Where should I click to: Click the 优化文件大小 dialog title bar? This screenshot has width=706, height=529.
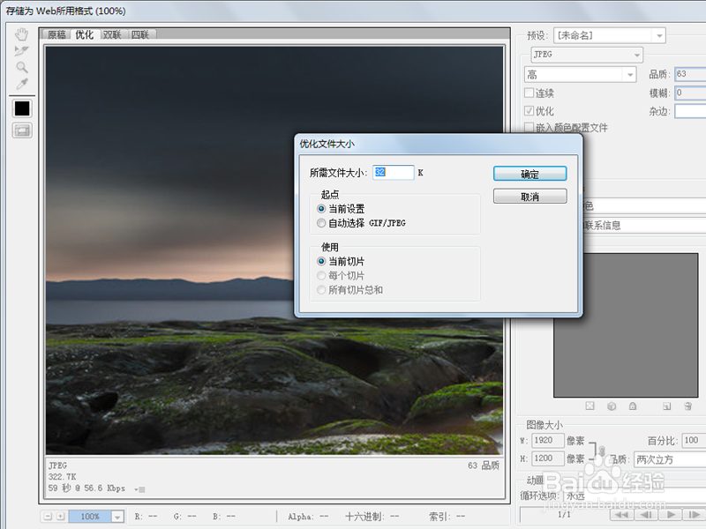438,144
